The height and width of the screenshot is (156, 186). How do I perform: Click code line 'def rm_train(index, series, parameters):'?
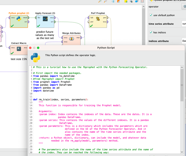[61, 99]
